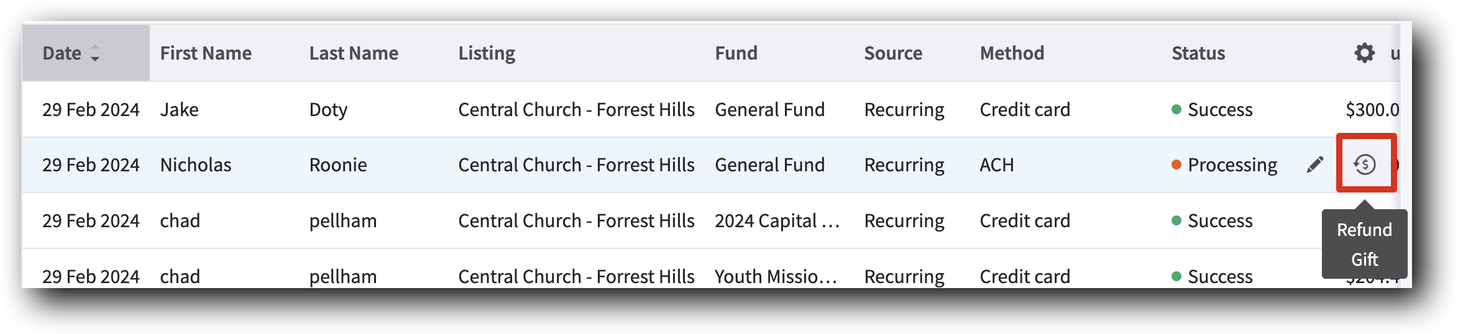The height and width of the screenshot is (334, 1458).
Task: Click the Status column header
Action: 1198,53
